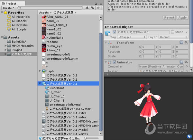
Task: Open the Create dropdown menu
Action: (8, 8)
